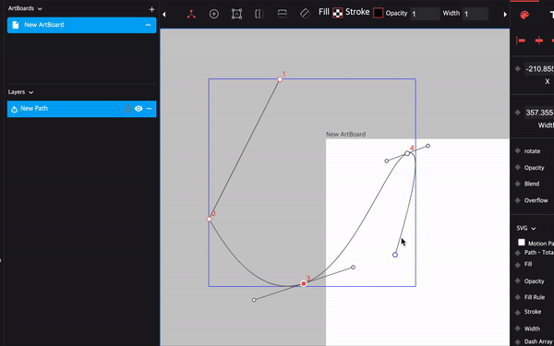554x346 pixels.
Task: Select the add point circle-plus tool
Action: 214,14
